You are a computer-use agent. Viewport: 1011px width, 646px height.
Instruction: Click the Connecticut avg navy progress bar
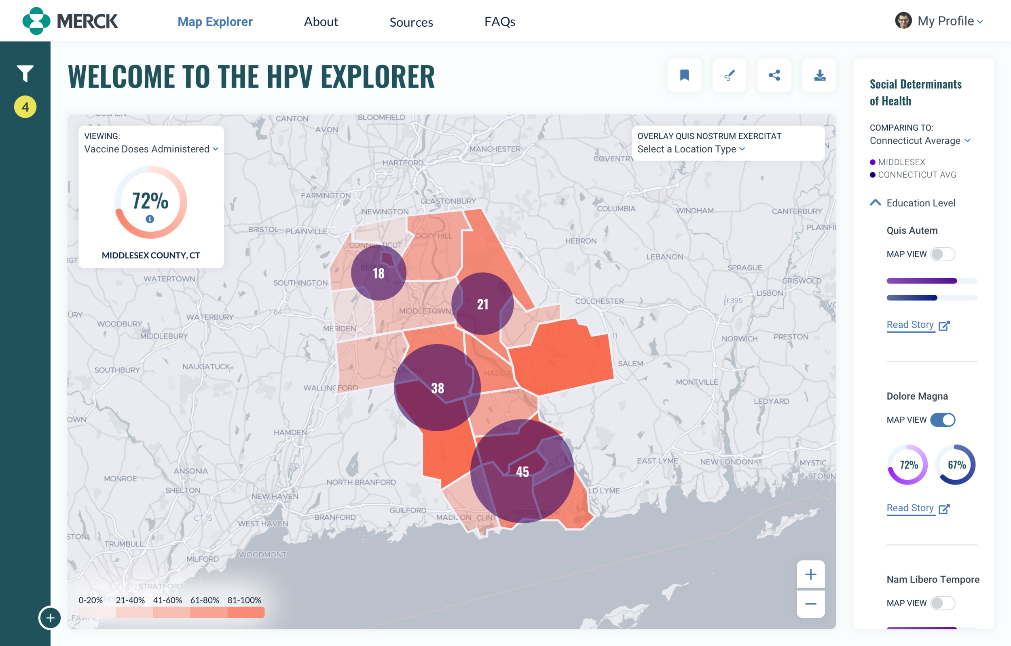[x=932, y=297]
